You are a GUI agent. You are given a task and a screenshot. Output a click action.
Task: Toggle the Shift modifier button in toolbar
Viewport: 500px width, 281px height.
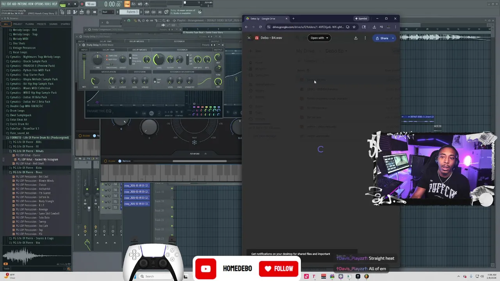tap(147, 12)
